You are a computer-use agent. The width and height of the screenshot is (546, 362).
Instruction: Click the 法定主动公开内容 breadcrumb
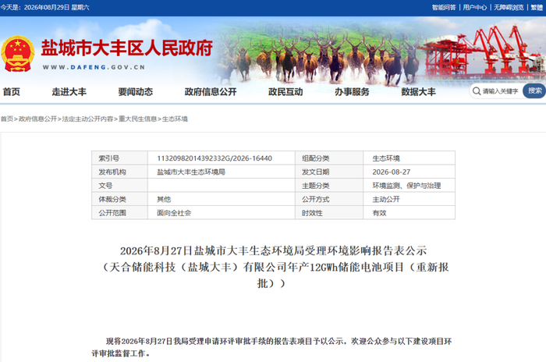87,119
